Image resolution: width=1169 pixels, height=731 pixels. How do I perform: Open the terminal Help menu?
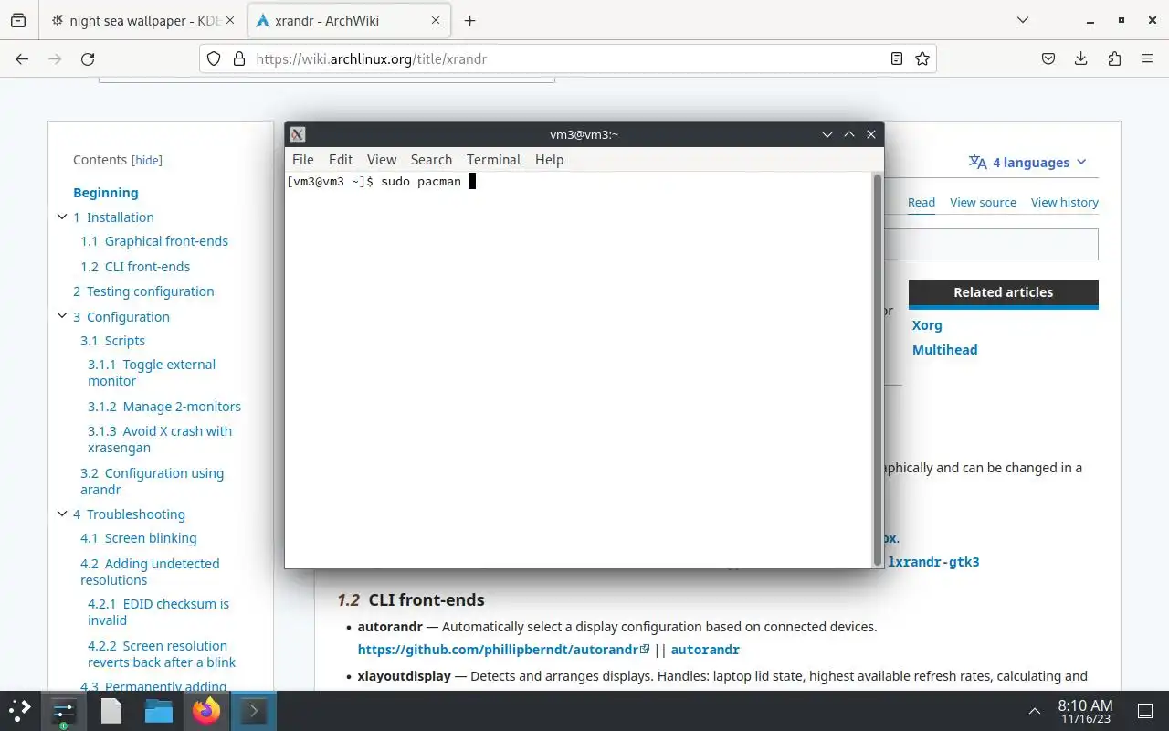tap(549, 159)
